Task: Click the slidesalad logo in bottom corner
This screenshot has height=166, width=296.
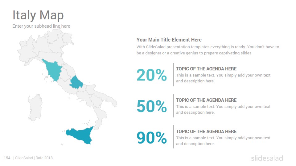Action: (x=267, y=158)
